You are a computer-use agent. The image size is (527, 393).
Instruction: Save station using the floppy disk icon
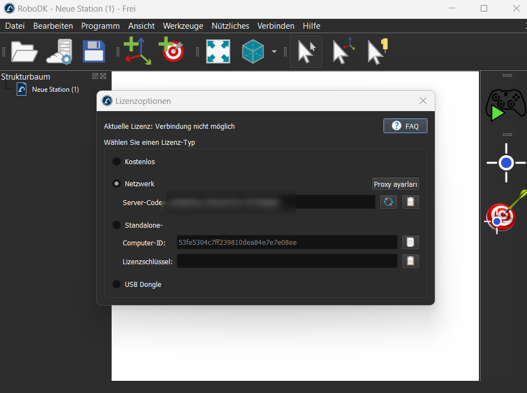(94, 51)
